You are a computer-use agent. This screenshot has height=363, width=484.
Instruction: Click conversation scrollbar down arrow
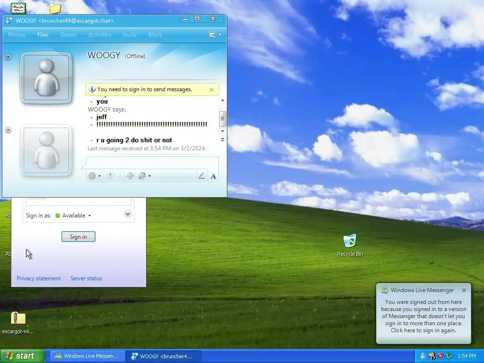pos(223,131)
